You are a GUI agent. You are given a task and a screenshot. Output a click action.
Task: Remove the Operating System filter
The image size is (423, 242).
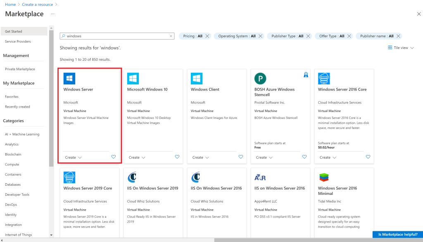[x=260, y=36]
